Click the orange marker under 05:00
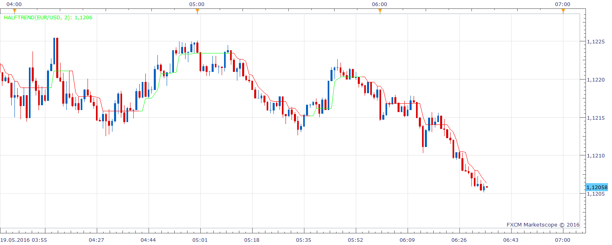This screenshot has width=612, height=245. coord(197,11)
